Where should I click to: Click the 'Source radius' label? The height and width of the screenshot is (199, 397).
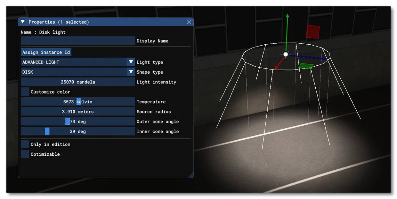154,112
